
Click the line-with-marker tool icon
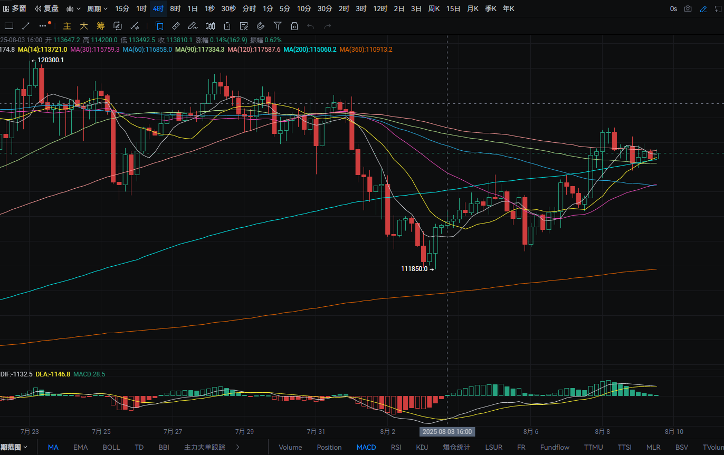[135, 26]
